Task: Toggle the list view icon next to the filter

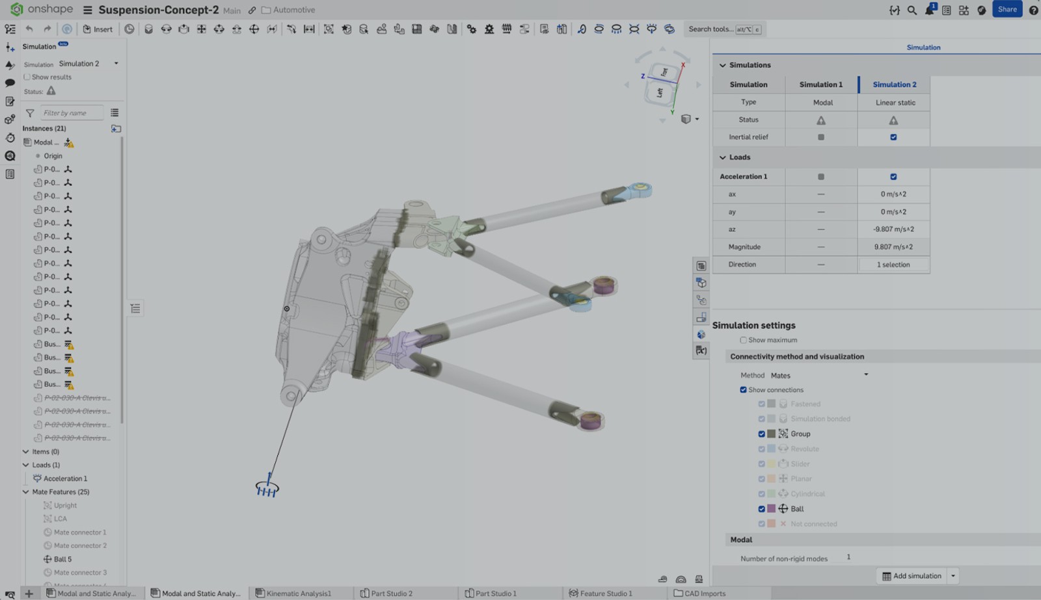Action: pos(115,113)
